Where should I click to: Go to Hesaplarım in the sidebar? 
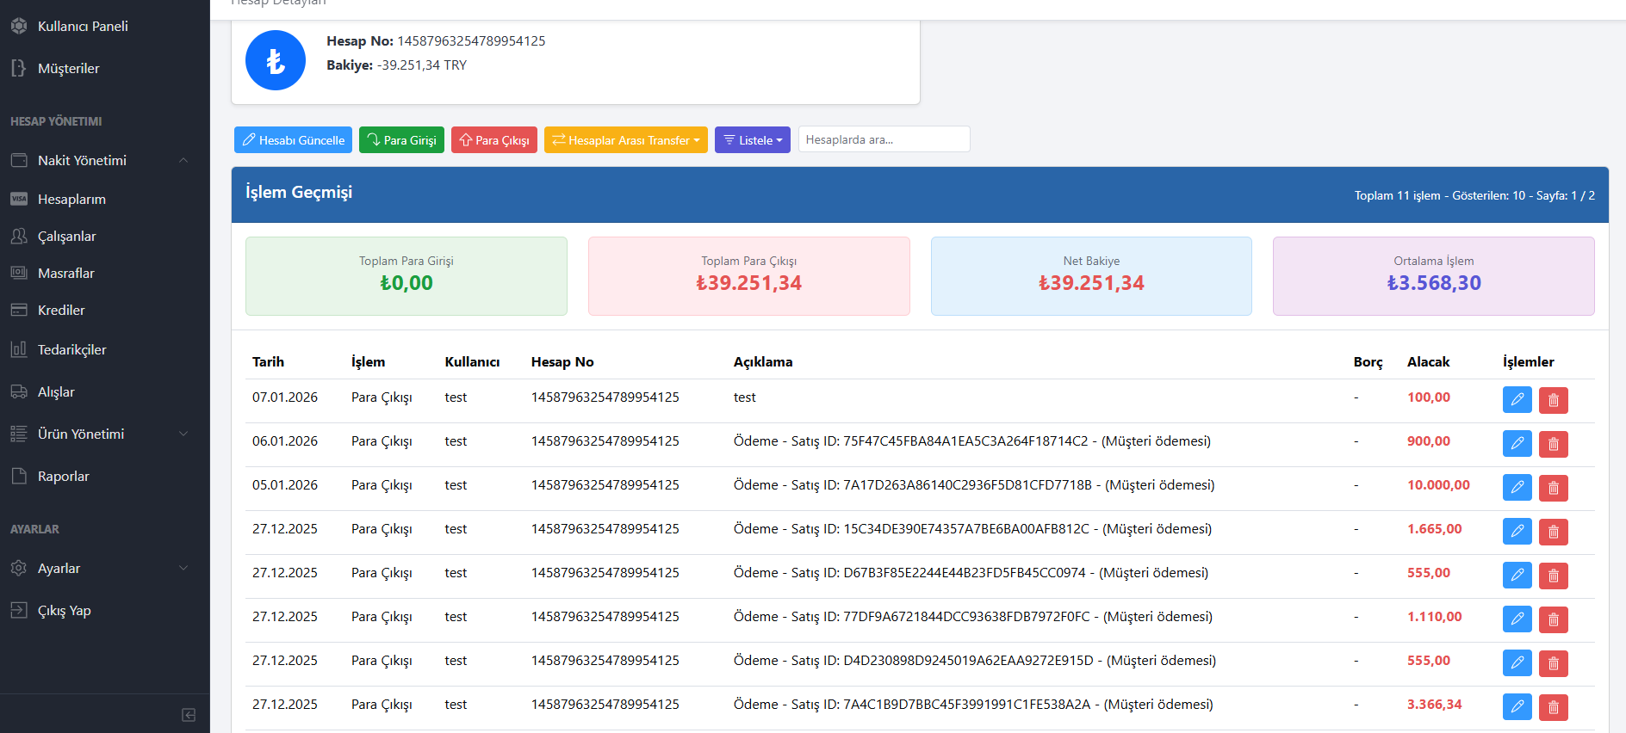[71, 200]
